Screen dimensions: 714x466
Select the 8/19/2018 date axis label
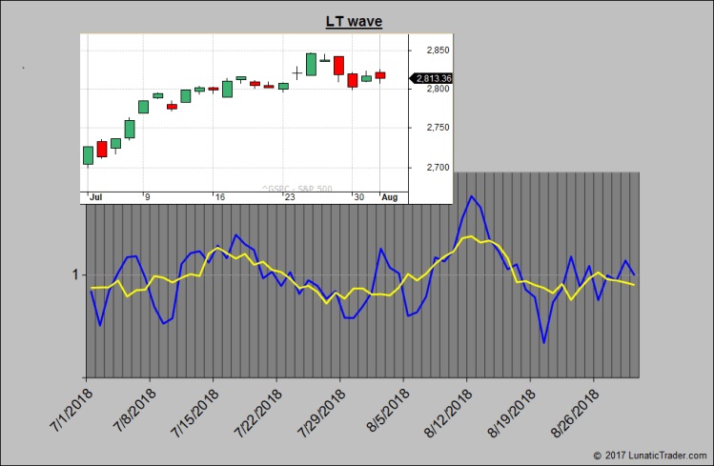click(x=512, y=409)
